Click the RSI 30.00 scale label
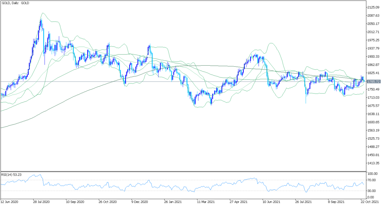 coord(372,191)
